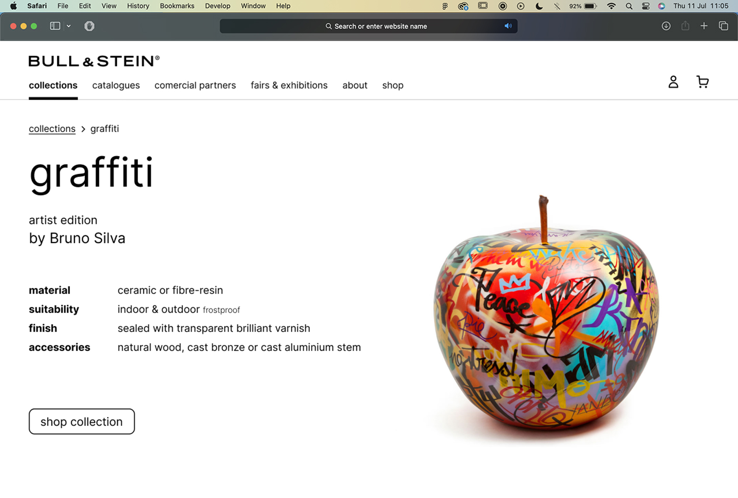Open the user account icon
The width and height of the screenshot is (738, 498).
[x=673, y=82]
